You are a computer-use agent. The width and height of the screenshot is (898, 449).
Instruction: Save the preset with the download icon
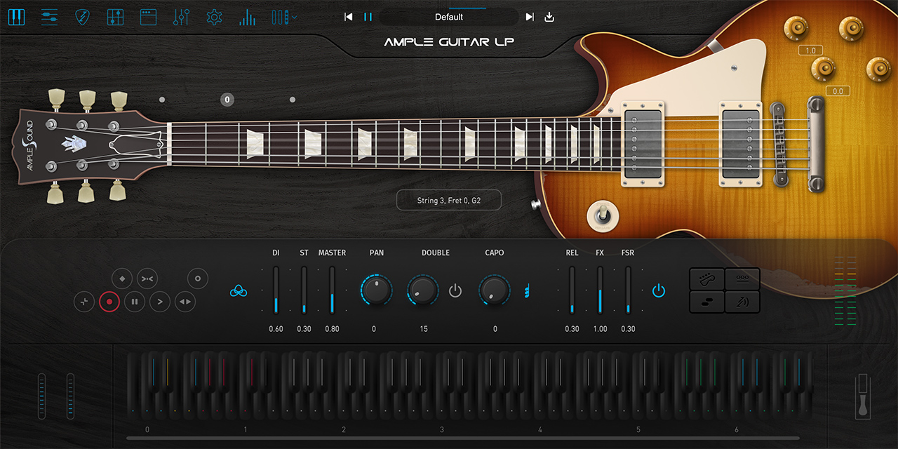(549, 17)
